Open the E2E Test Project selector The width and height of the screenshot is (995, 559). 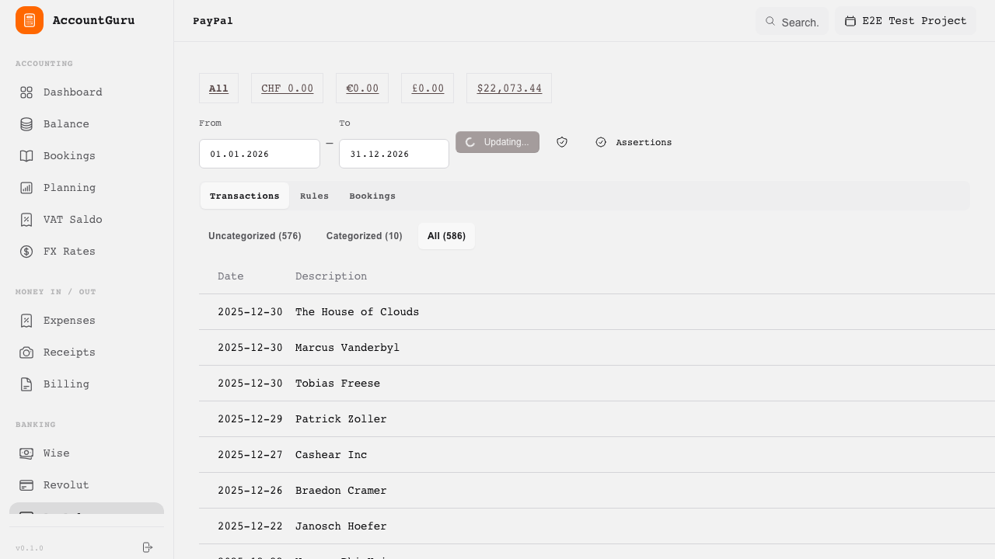tap(905, 21)
